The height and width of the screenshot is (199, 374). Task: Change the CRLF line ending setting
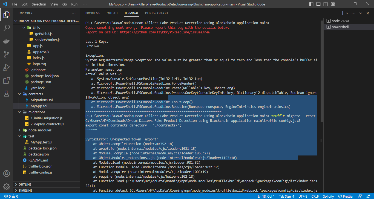[315, 196]
